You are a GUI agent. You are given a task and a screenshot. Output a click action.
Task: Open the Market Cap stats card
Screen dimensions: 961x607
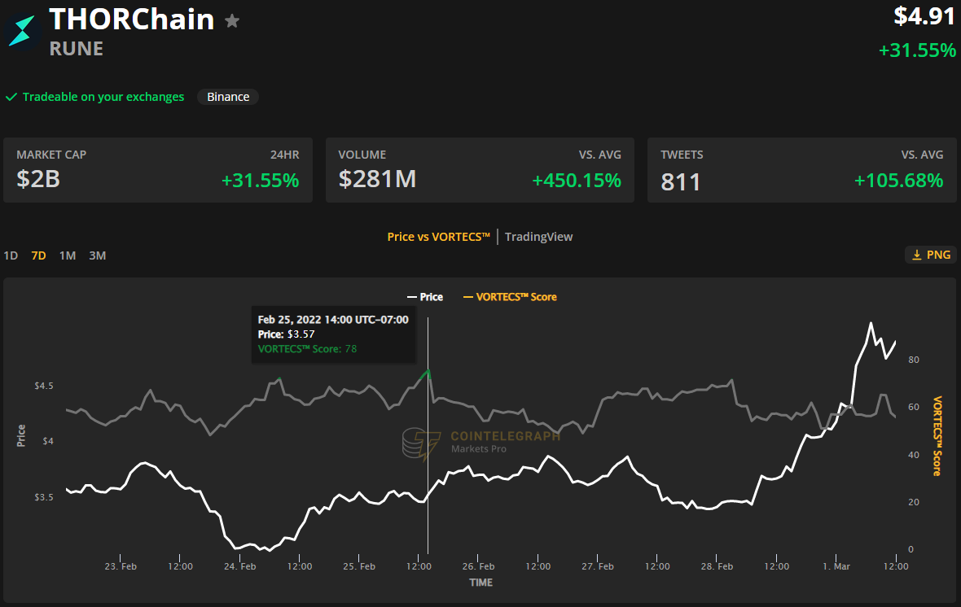tap(157, 170)
